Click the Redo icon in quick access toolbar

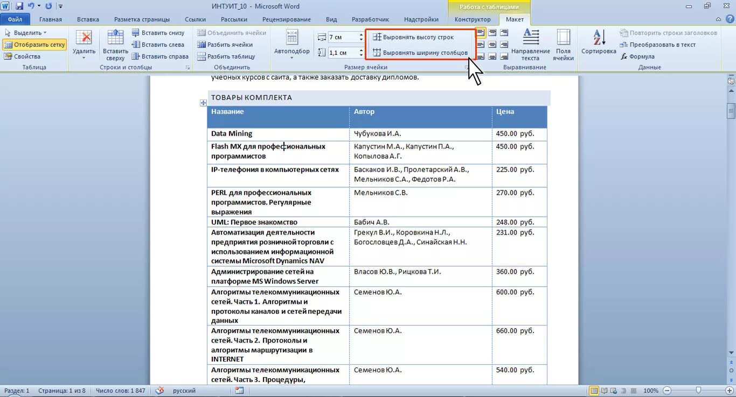(48, 6)
